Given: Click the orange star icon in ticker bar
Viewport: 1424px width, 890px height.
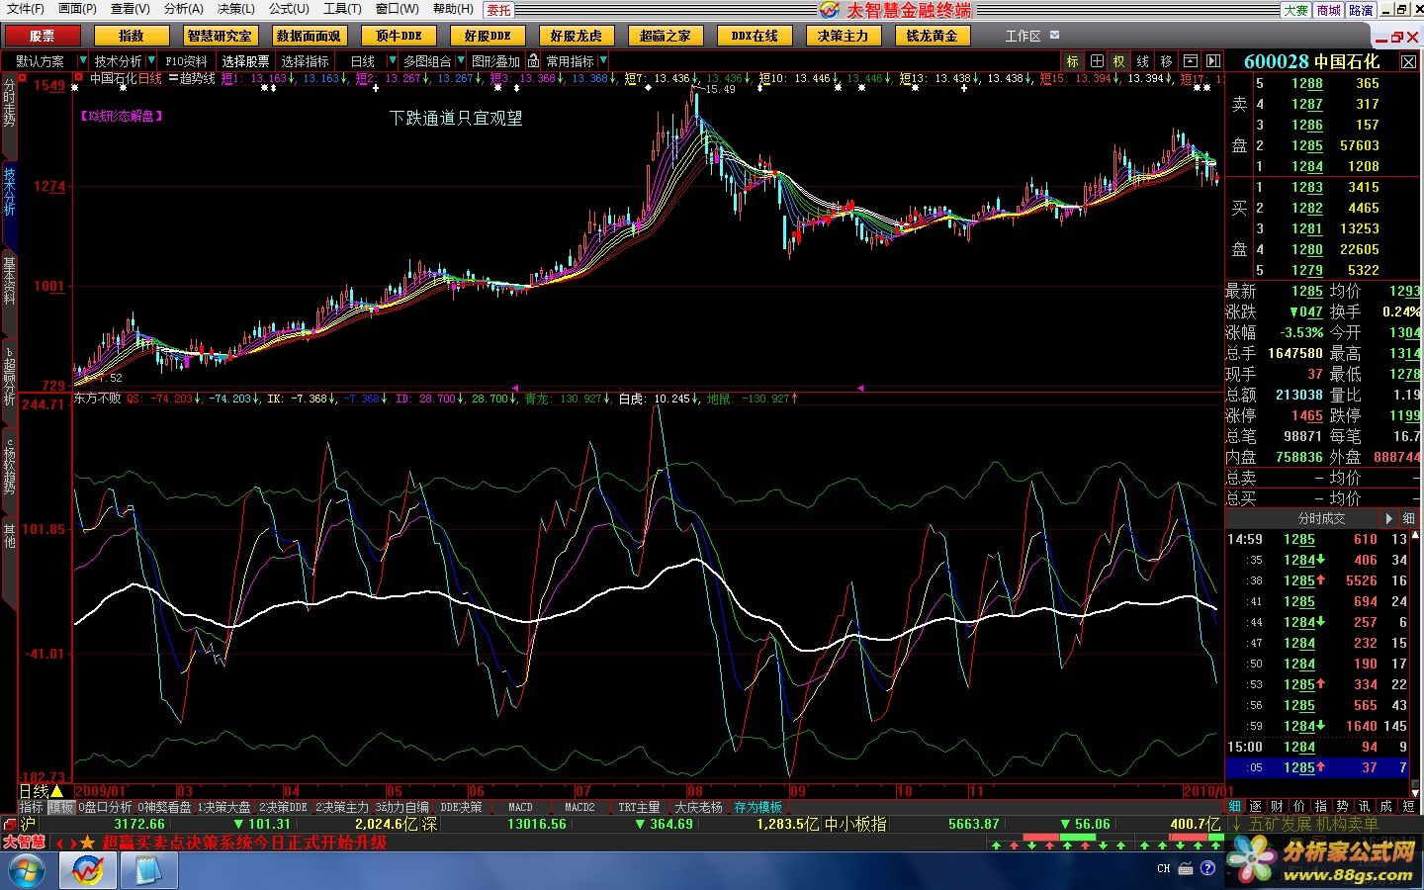Looking at the screenshot, I should point(87,843).
